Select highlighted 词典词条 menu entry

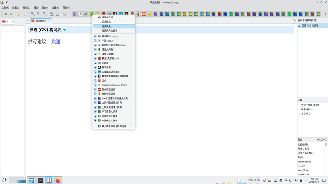pos(114,26)
